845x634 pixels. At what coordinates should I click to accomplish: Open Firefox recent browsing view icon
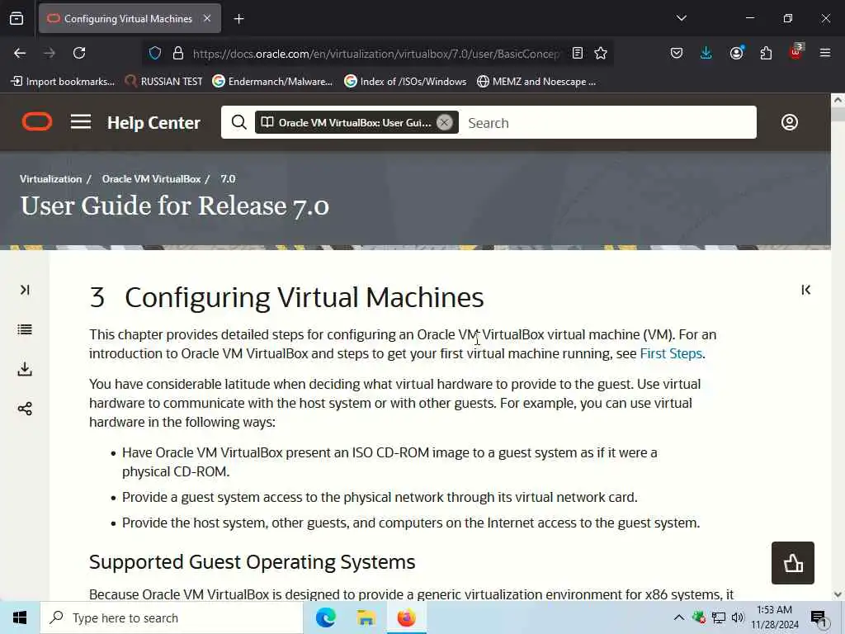coord(17,18)
